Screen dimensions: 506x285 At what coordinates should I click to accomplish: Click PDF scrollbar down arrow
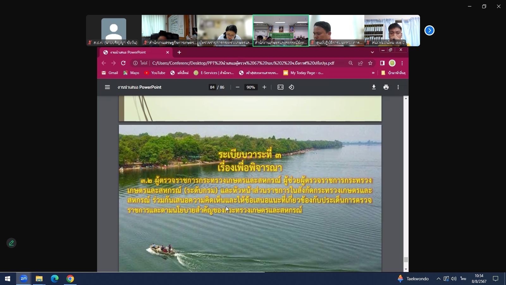pyautogui.click(x=406, y=269)
